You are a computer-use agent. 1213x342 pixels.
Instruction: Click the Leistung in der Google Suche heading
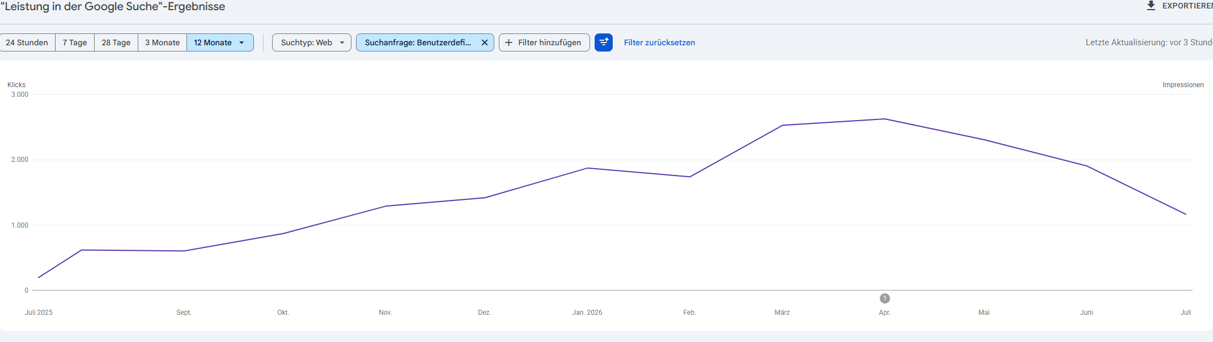[113, 7]
